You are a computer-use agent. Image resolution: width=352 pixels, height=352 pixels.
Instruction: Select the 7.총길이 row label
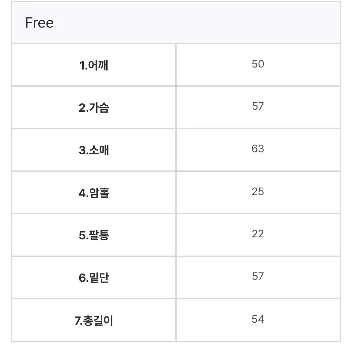[94, 321]
